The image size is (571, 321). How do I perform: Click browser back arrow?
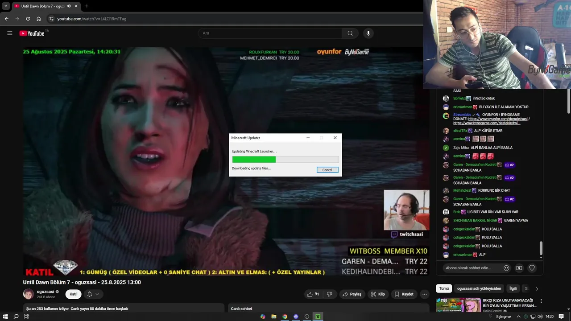tap(6, 19)
